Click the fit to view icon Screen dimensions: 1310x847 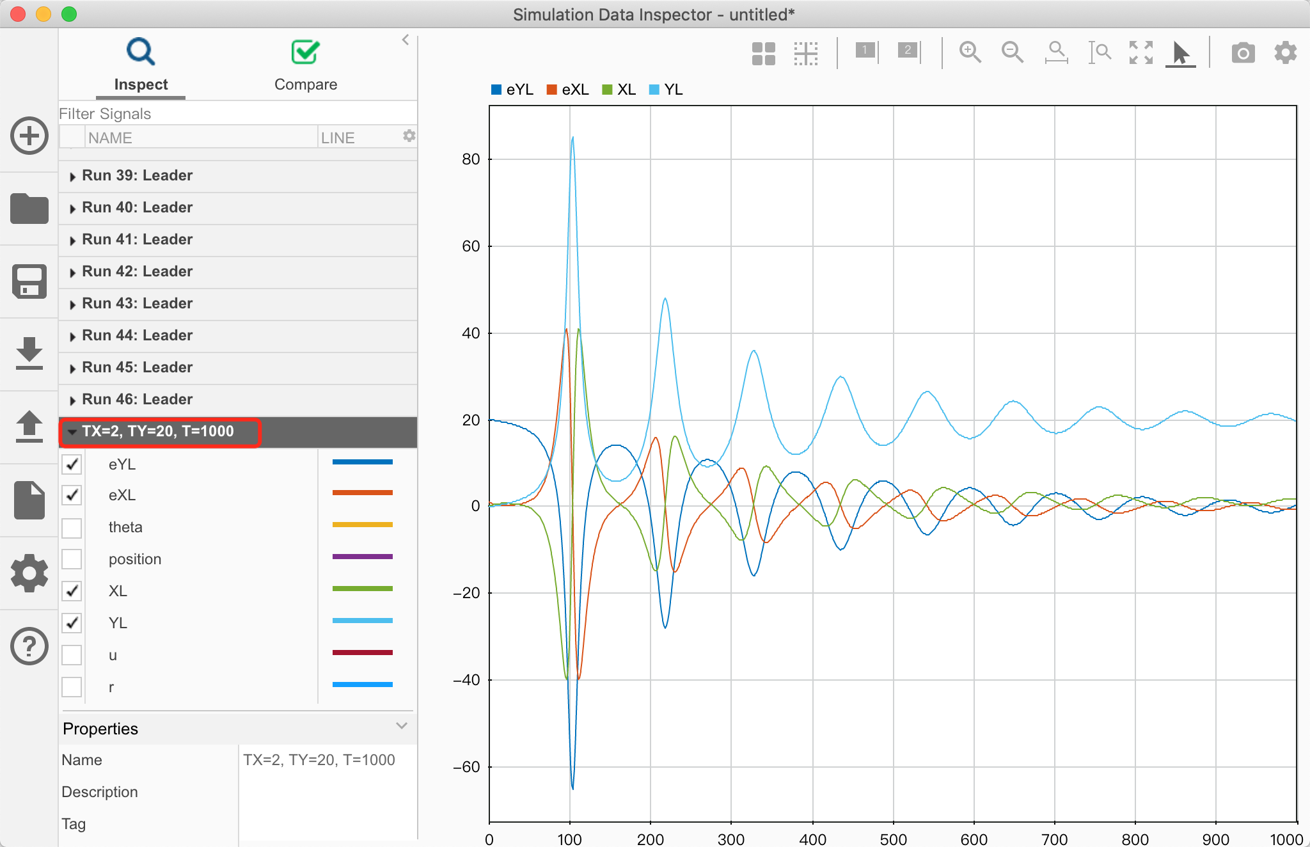tap(1140, 52)
